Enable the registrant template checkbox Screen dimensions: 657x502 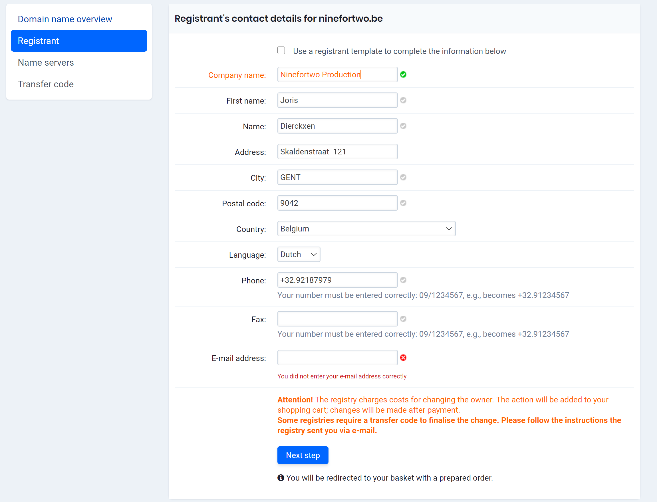pyautogui.click(x=281, y=51)
